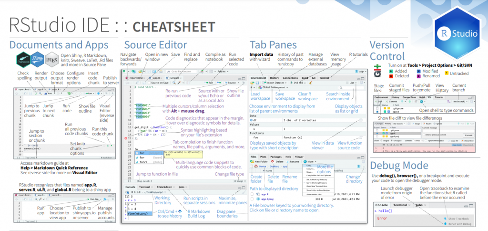Toggle Amend previous commit checkbox

pos(424,135)
